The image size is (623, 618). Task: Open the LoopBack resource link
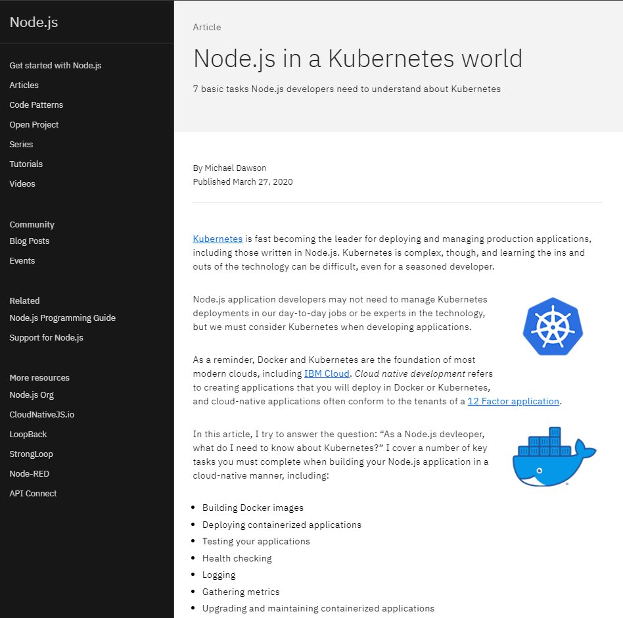pos(28,435)
